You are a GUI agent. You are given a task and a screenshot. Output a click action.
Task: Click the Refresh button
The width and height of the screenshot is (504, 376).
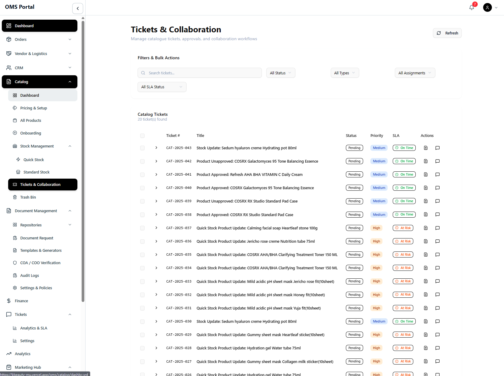(x=447, y=33)
